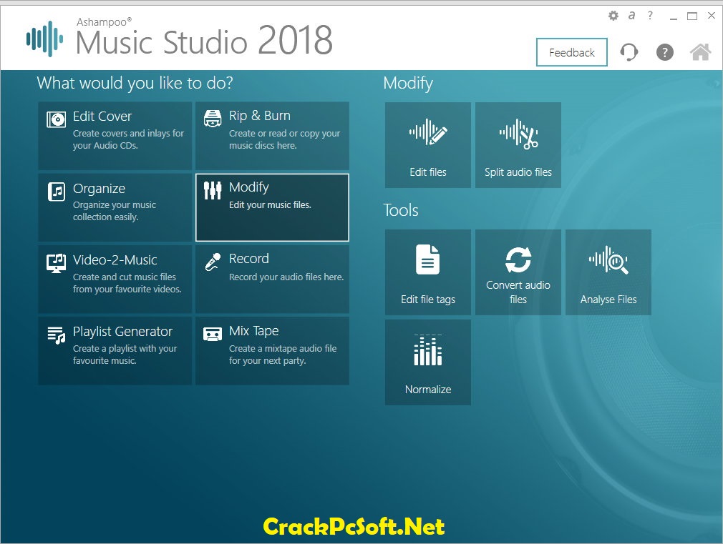723x544 pixels.
Task: Click 'Create a mixtape audio file' text
Action: pos(283,349)
